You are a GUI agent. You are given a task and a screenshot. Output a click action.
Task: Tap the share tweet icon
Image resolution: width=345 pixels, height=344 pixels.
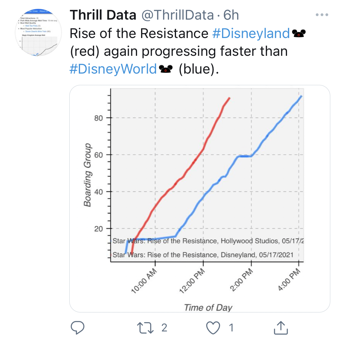(x=281, y=328)
